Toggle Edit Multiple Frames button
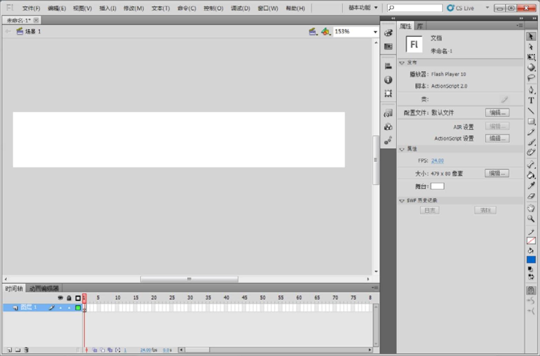Screen dimensions: 540x356 pyautogui.click(x=110, y=350)
